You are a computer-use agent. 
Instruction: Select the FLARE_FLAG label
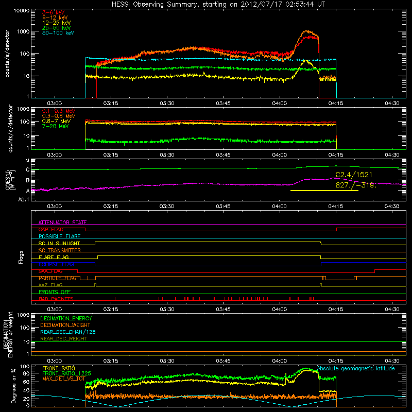click(x=54, y=257)
